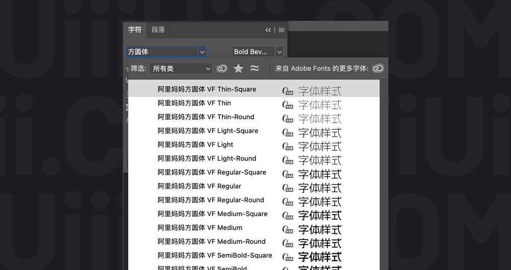Click variable font icon on Regular-Square row

tap(287, 174)
